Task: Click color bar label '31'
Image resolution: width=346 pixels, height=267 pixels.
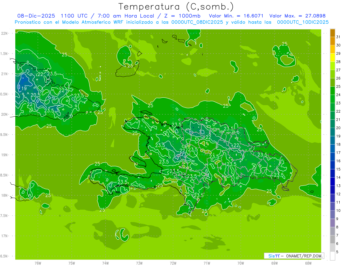Action: click(x=339, y=37)
